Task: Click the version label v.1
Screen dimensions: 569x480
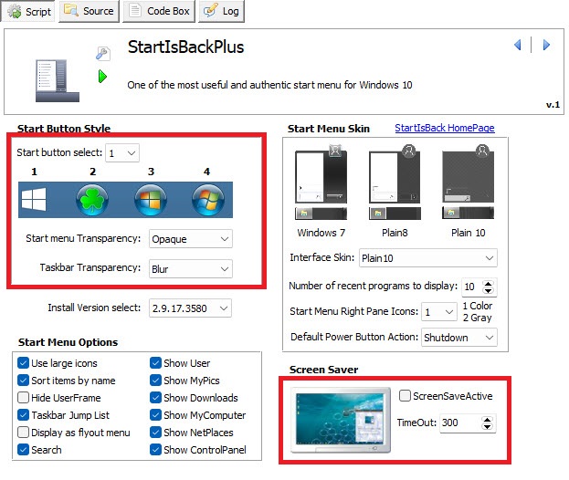Action: tap(553, 105)
